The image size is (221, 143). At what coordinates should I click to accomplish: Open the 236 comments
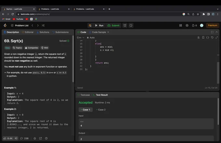click(24, 138)
